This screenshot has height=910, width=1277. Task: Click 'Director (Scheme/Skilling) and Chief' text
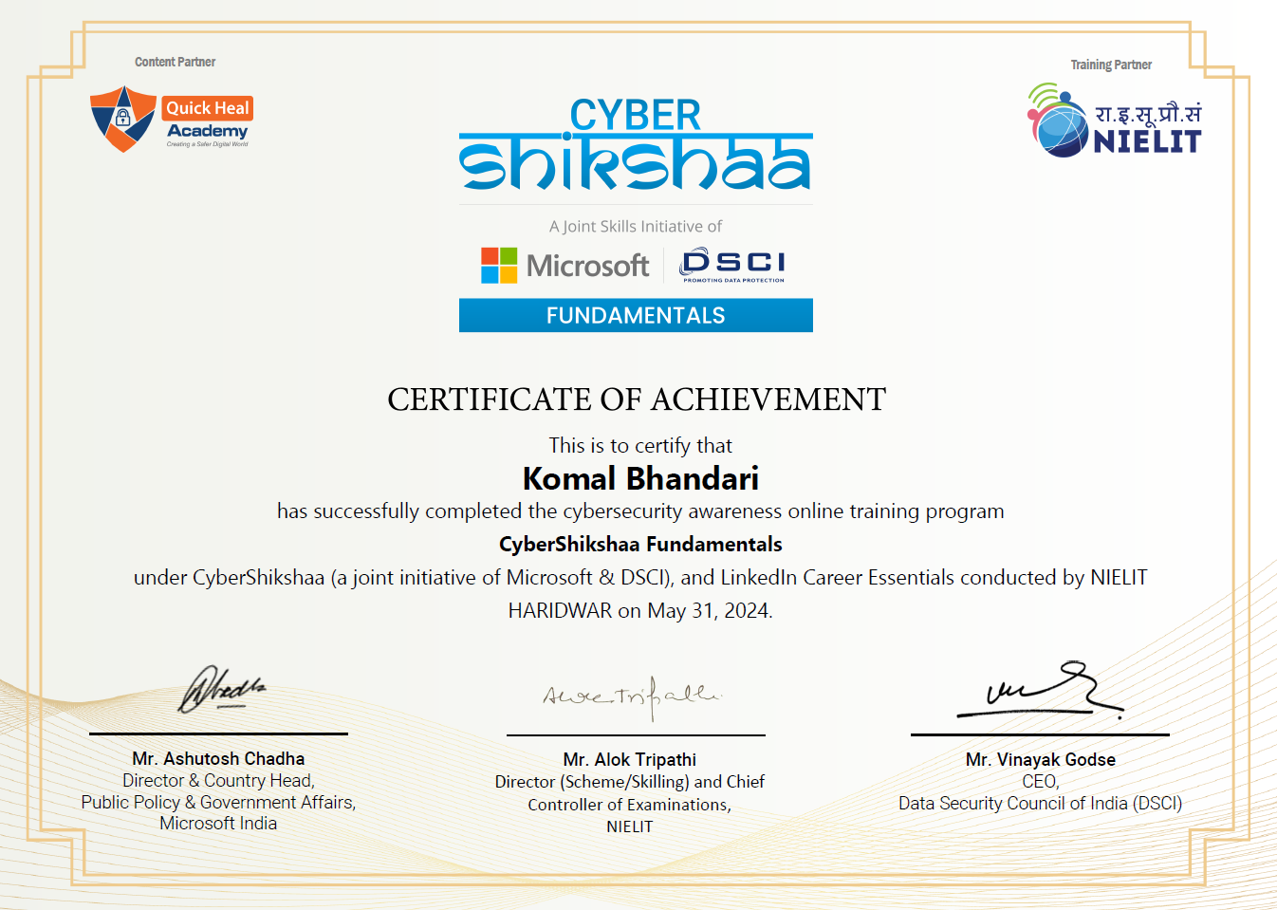coord(629,782)
